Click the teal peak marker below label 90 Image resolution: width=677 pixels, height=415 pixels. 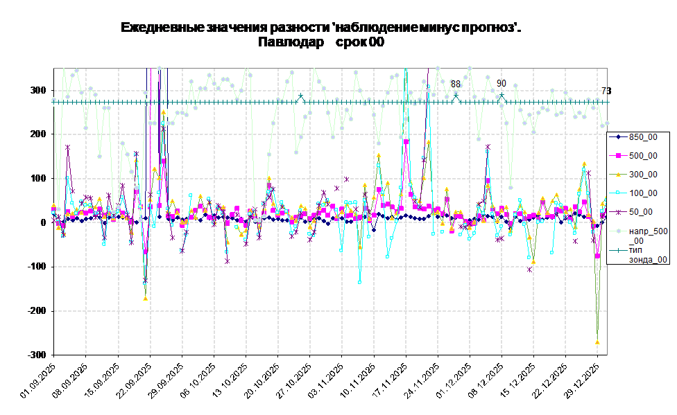pos(502,95)
